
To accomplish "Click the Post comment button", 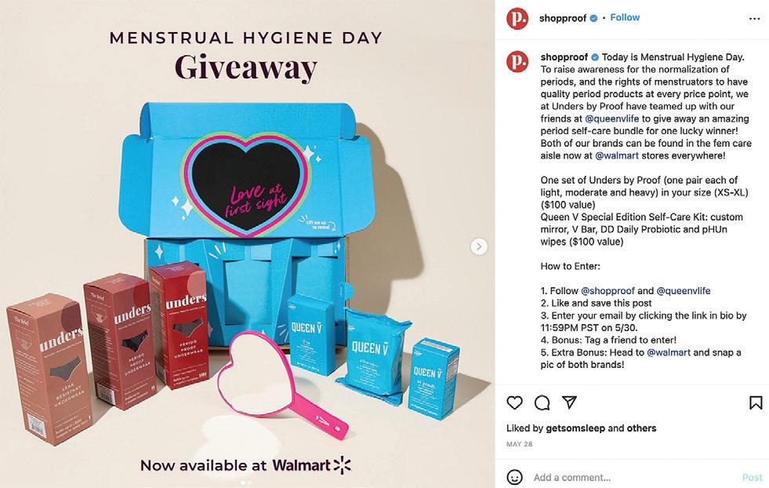I will pyautogui.click(x=752, y=477).
